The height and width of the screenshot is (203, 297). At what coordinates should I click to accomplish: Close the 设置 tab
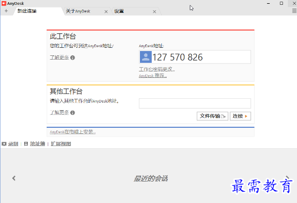(154, 12)
